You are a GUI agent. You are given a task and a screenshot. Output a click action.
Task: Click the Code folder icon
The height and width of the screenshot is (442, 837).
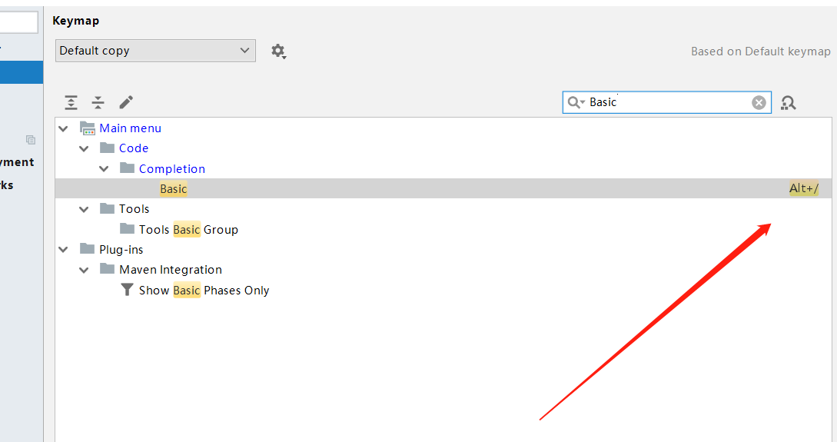pos(108,148)
